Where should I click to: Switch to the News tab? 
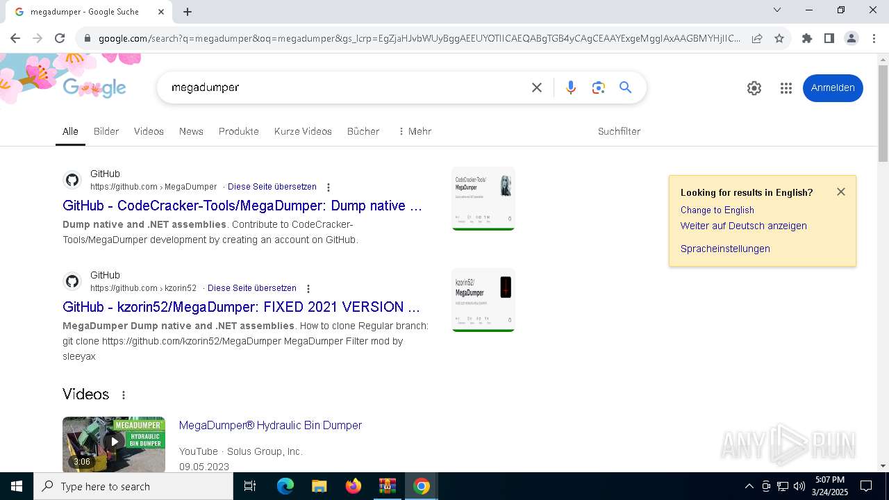(x=191, y=131)
